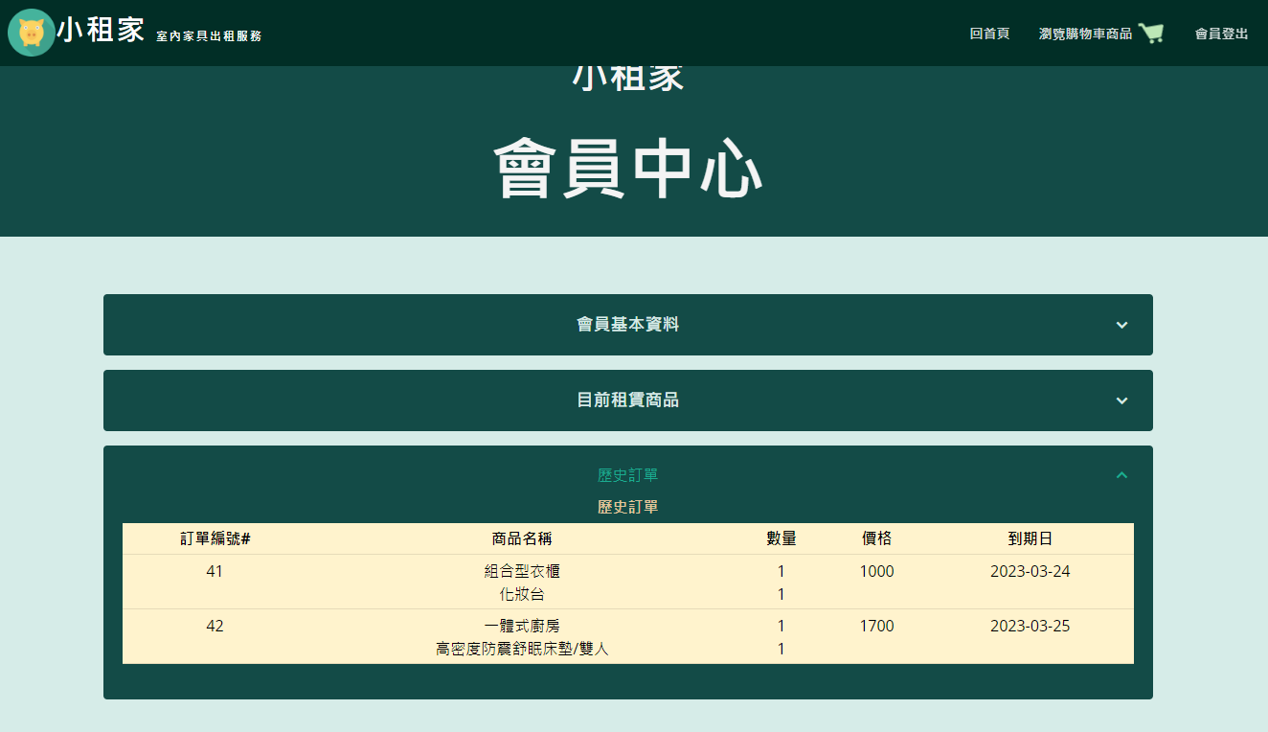Click 會員登出 to log out
1268x732 pixels.
coord(1221,34)
